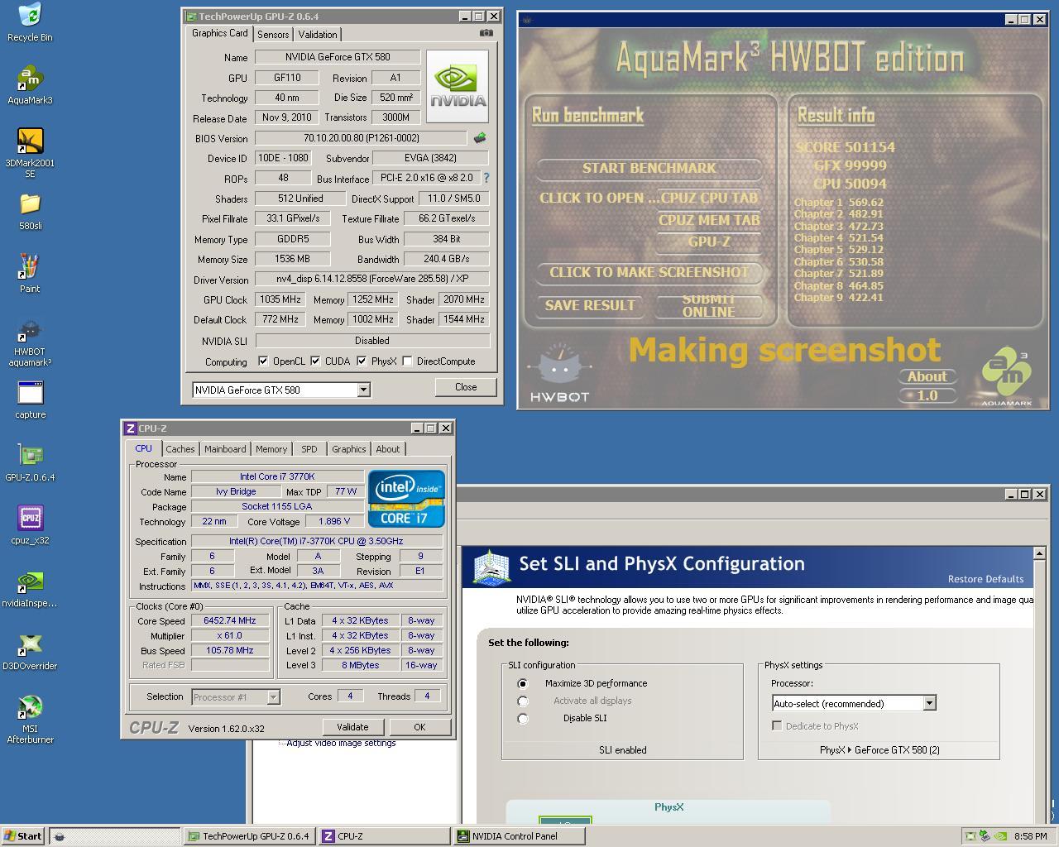Click the GPU-Z button in AquaMark

coord(709,242)
